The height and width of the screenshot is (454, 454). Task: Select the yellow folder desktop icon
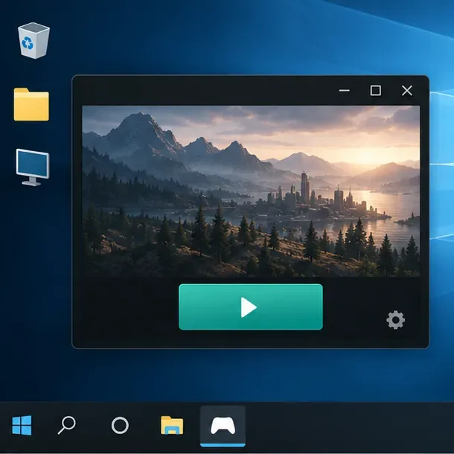(31, 104)
